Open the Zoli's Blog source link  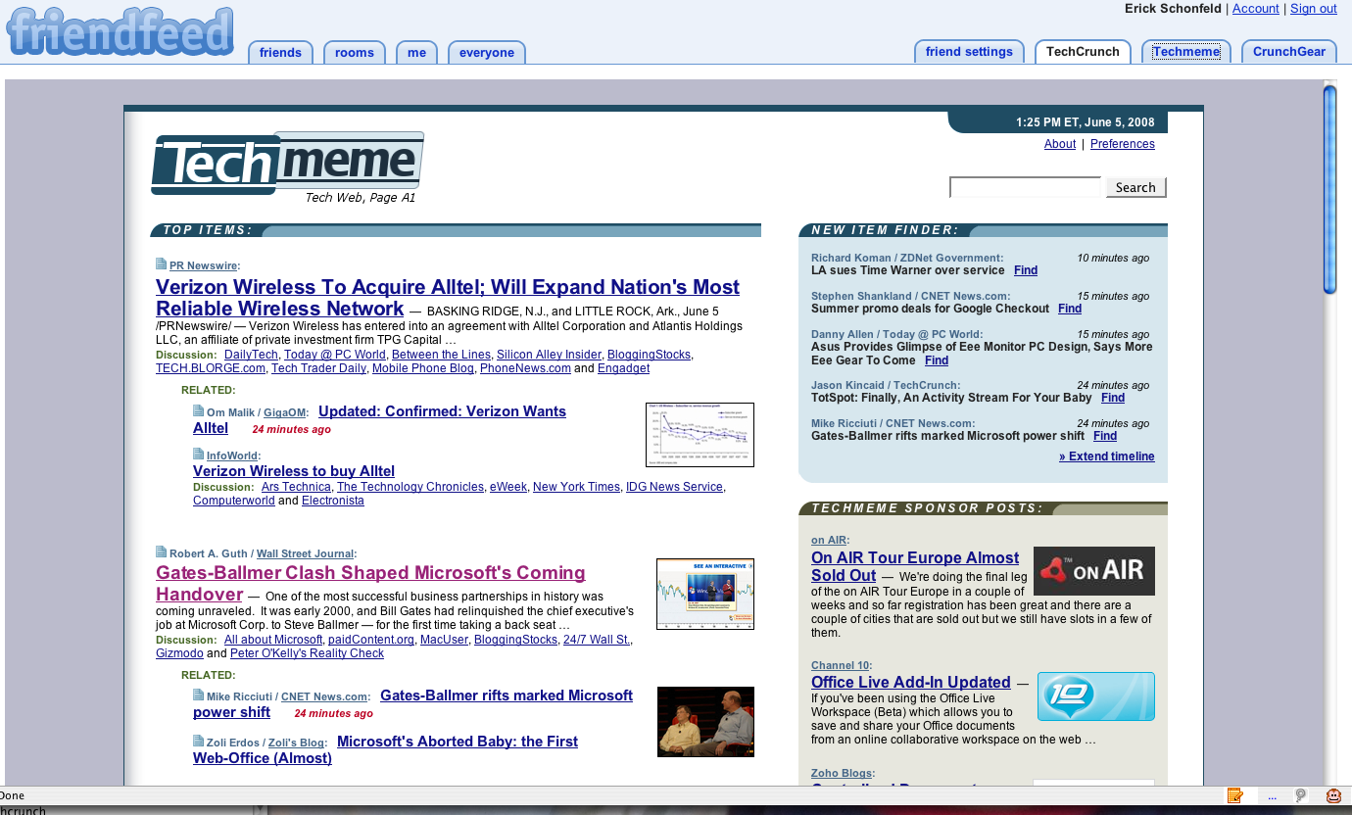coord(296,743)
